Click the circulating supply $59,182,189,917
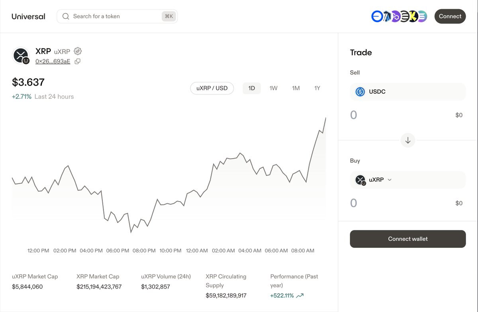Screen dimensions: 478x312 [x=226, y=295]
